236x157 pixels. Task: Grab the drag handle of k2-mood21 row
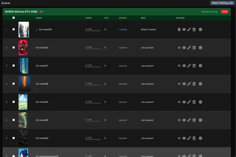point(6,66)
